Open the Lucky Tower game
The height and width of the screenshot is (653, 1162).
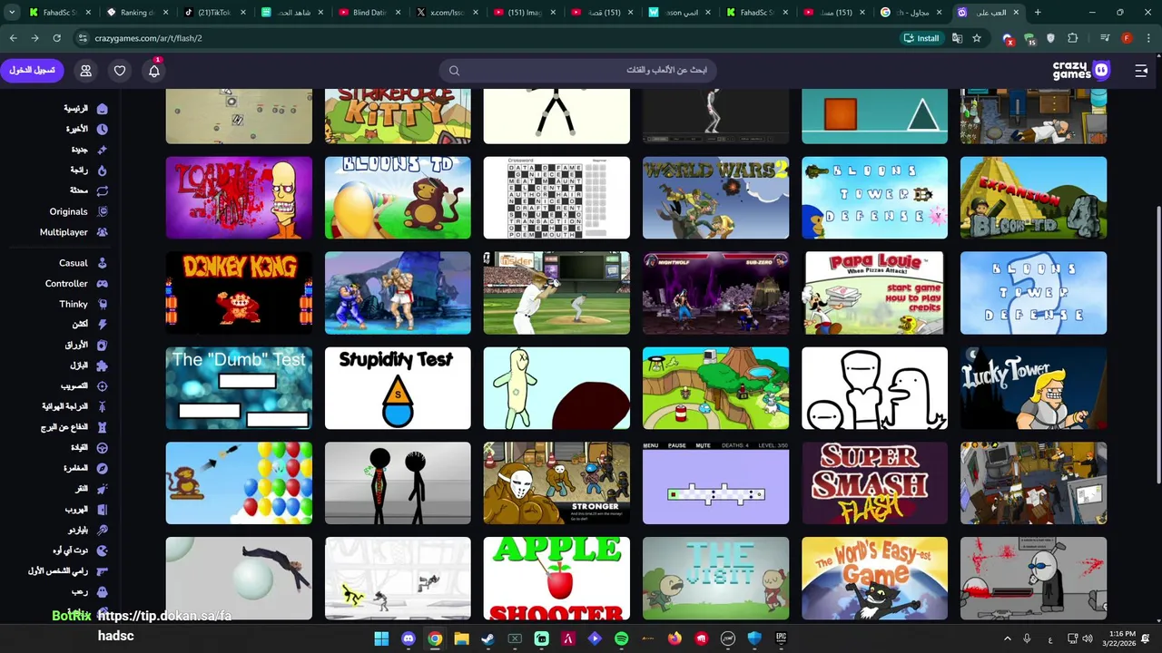coord(1033,388)
